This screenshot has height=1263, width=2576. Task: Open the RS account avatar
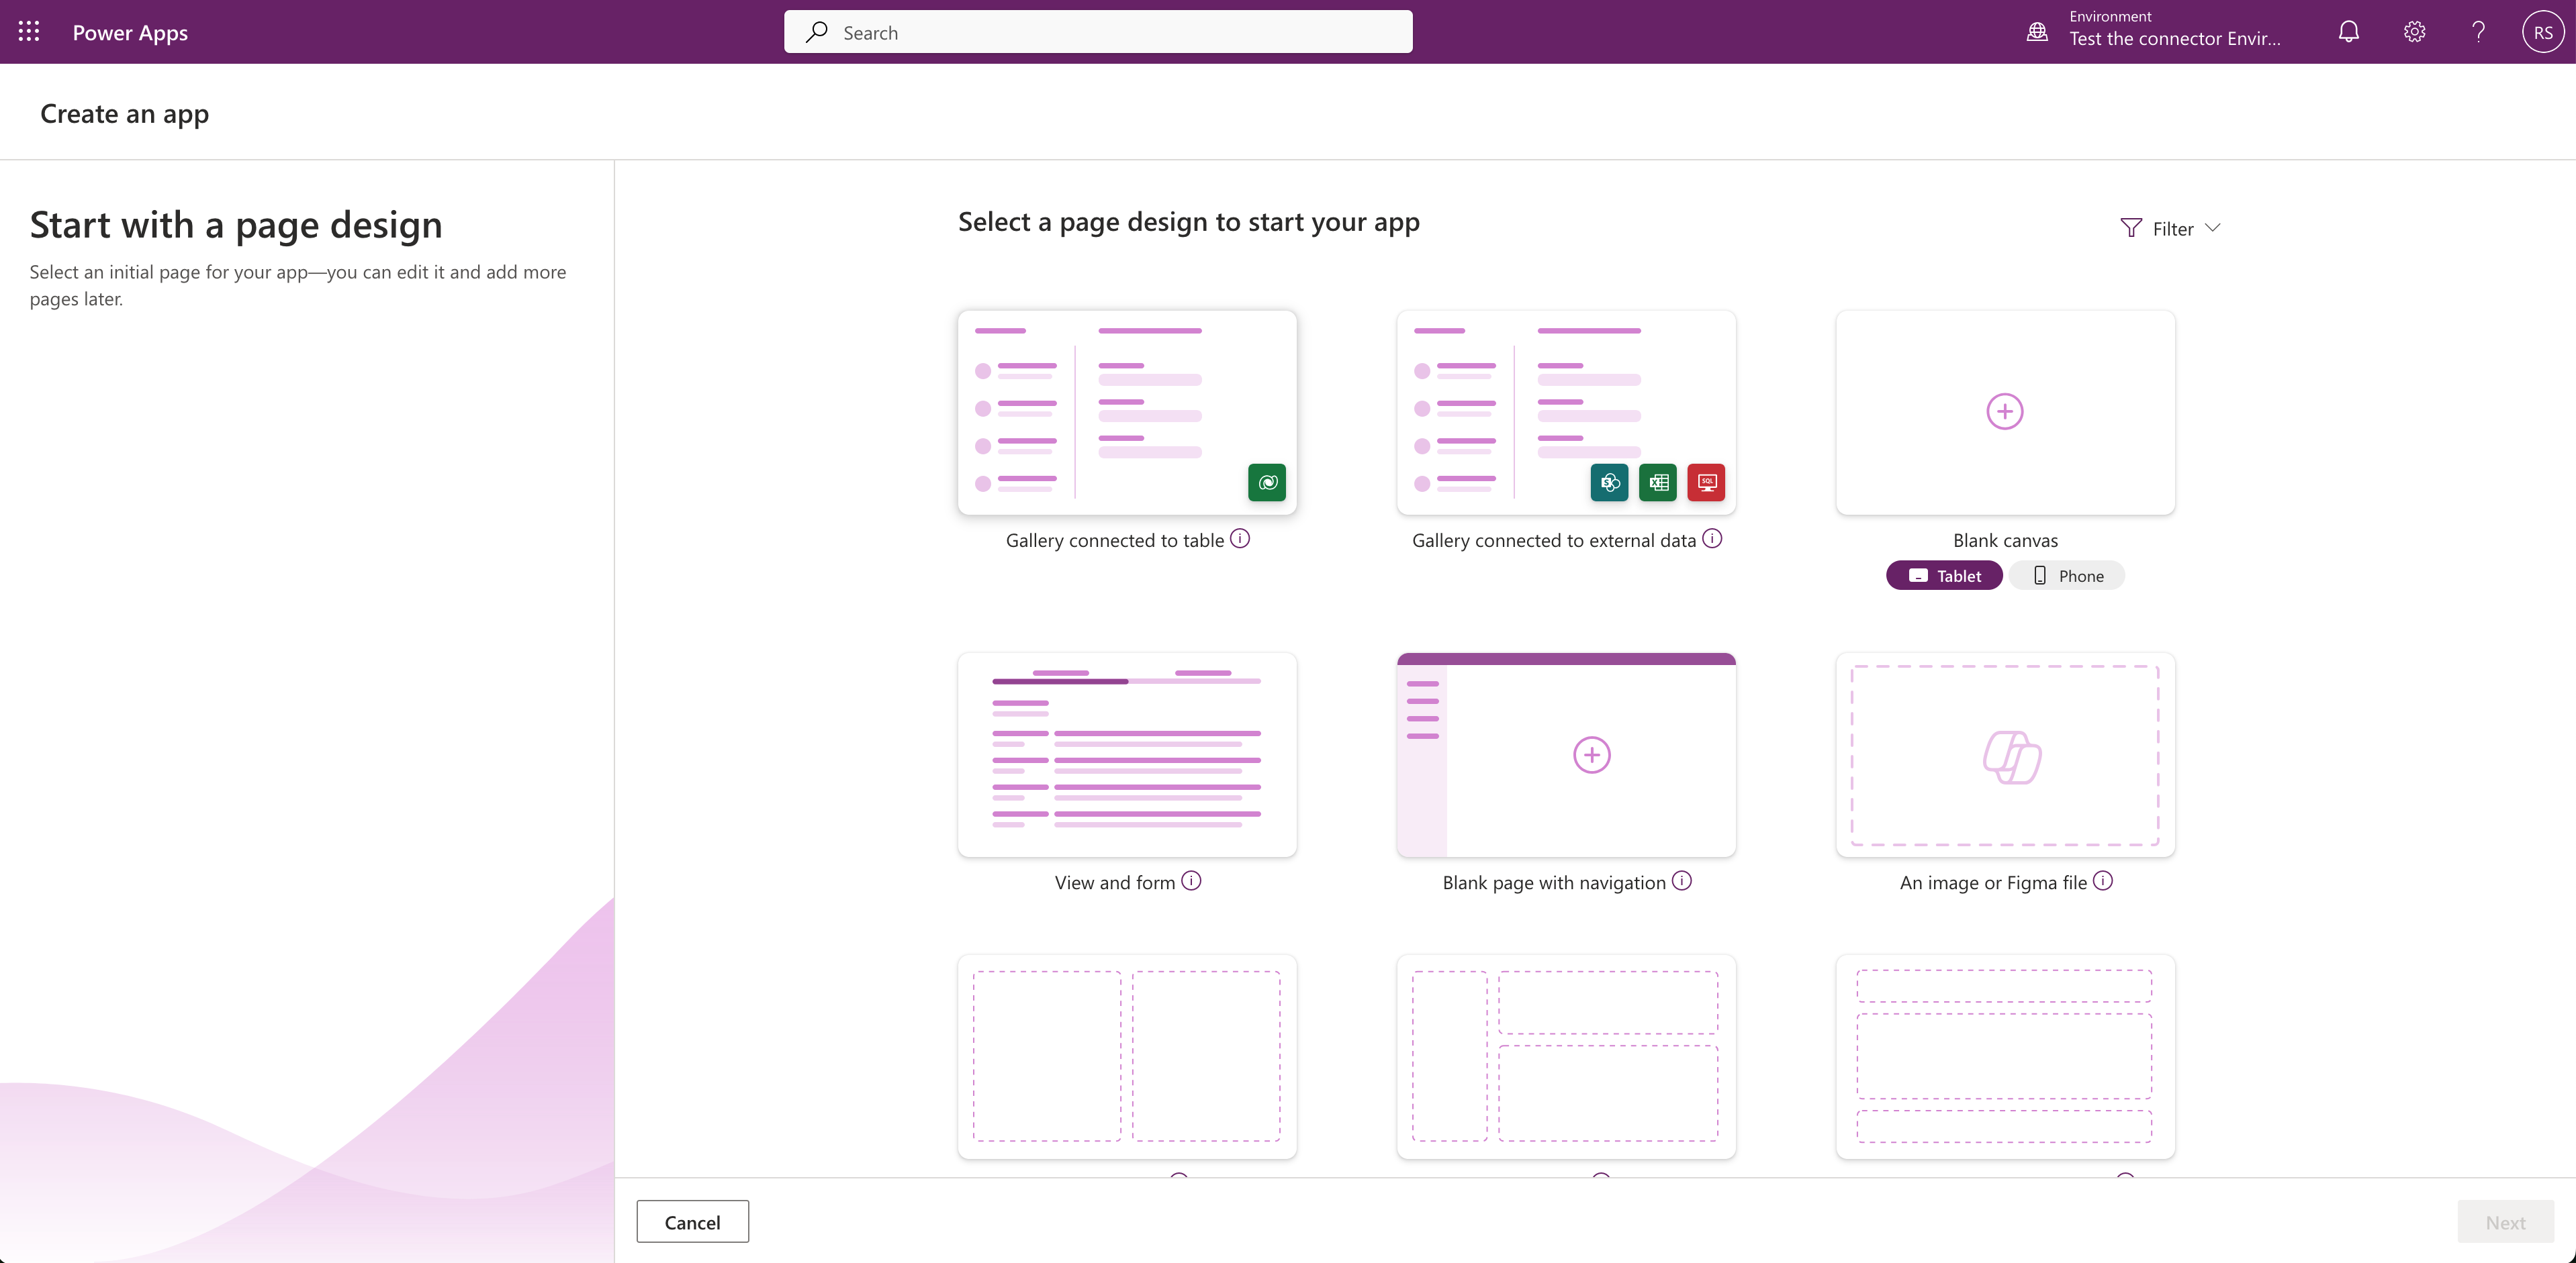[x=2542, y=32]
